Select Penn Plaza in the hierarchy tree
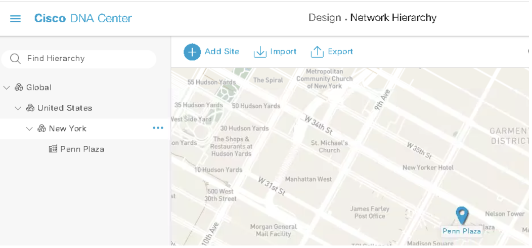The width and height of the screenshot is (532, 248). coord(82,149)
